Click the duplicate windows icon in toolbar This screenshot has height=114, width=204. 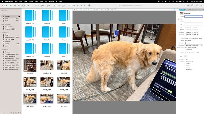pos(55,6)
